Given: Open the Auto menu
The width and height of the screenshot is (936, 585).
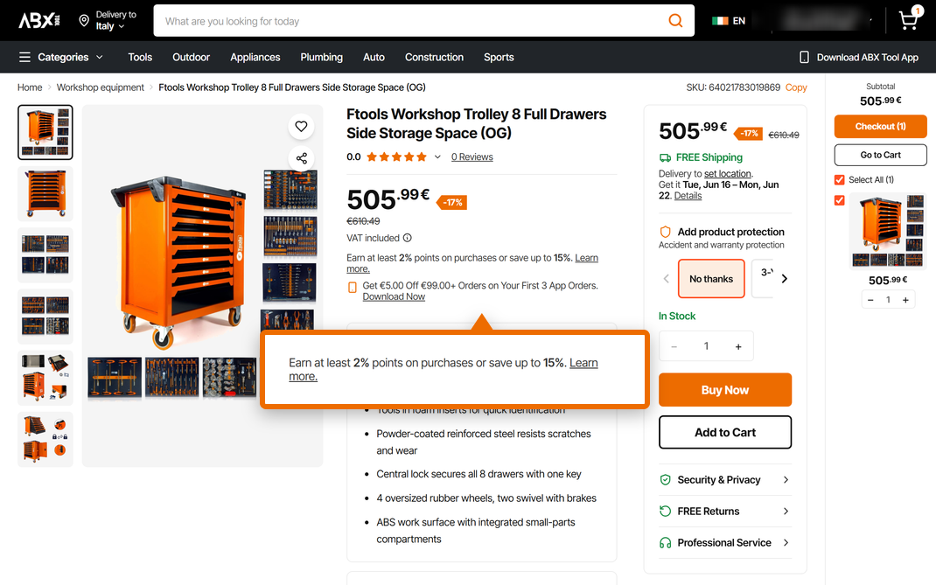Looking at the screenshot, I should tap(374, 58).
